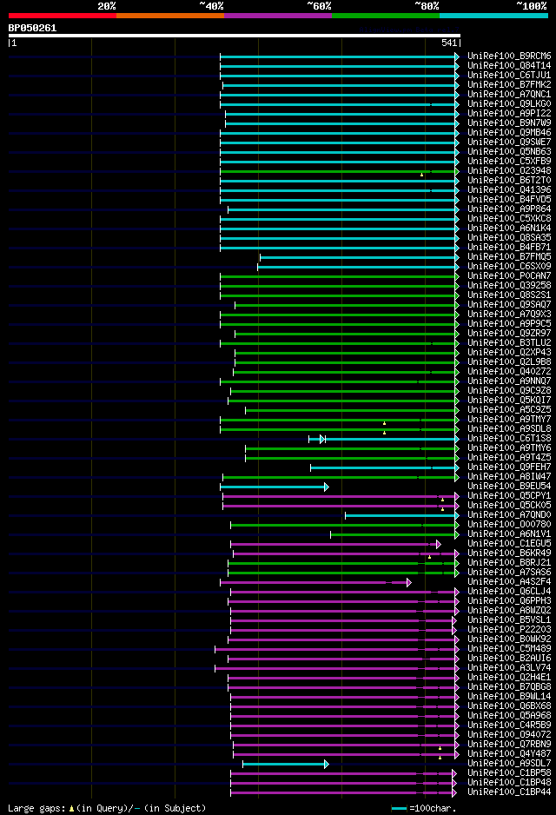The image size is (556, 815).
Task: Click the UniRef100_C6T1S8 label
Action: click(x=509, y=438)
